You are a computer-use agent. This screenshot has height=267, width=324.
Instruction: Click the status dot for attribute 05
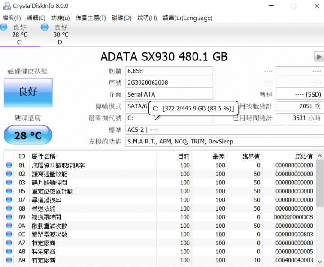(9, 191)
